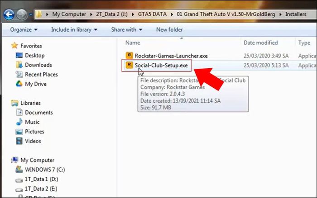317x198 pixels.
Task: Click the WINDOWS 7 (C:) drive icon
Action: pos(19,170)
